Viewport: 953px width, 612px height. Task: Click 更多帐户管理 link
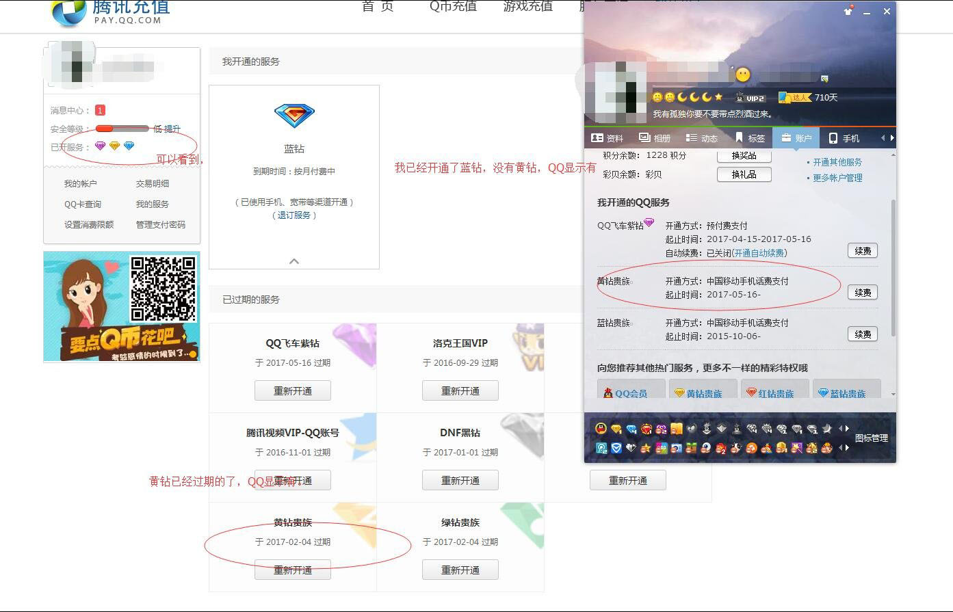pos(837,178)
